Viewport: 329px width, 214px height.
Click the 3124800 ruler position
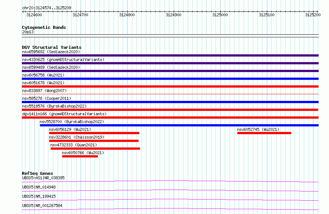pos(127,15)
